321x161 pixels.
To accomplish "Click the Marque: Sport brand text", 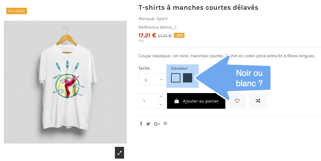I will click(153, 19).
